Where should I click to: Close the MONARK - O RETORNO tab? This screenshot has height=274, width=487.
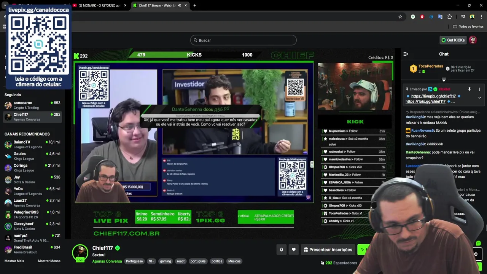pos(125,5)
